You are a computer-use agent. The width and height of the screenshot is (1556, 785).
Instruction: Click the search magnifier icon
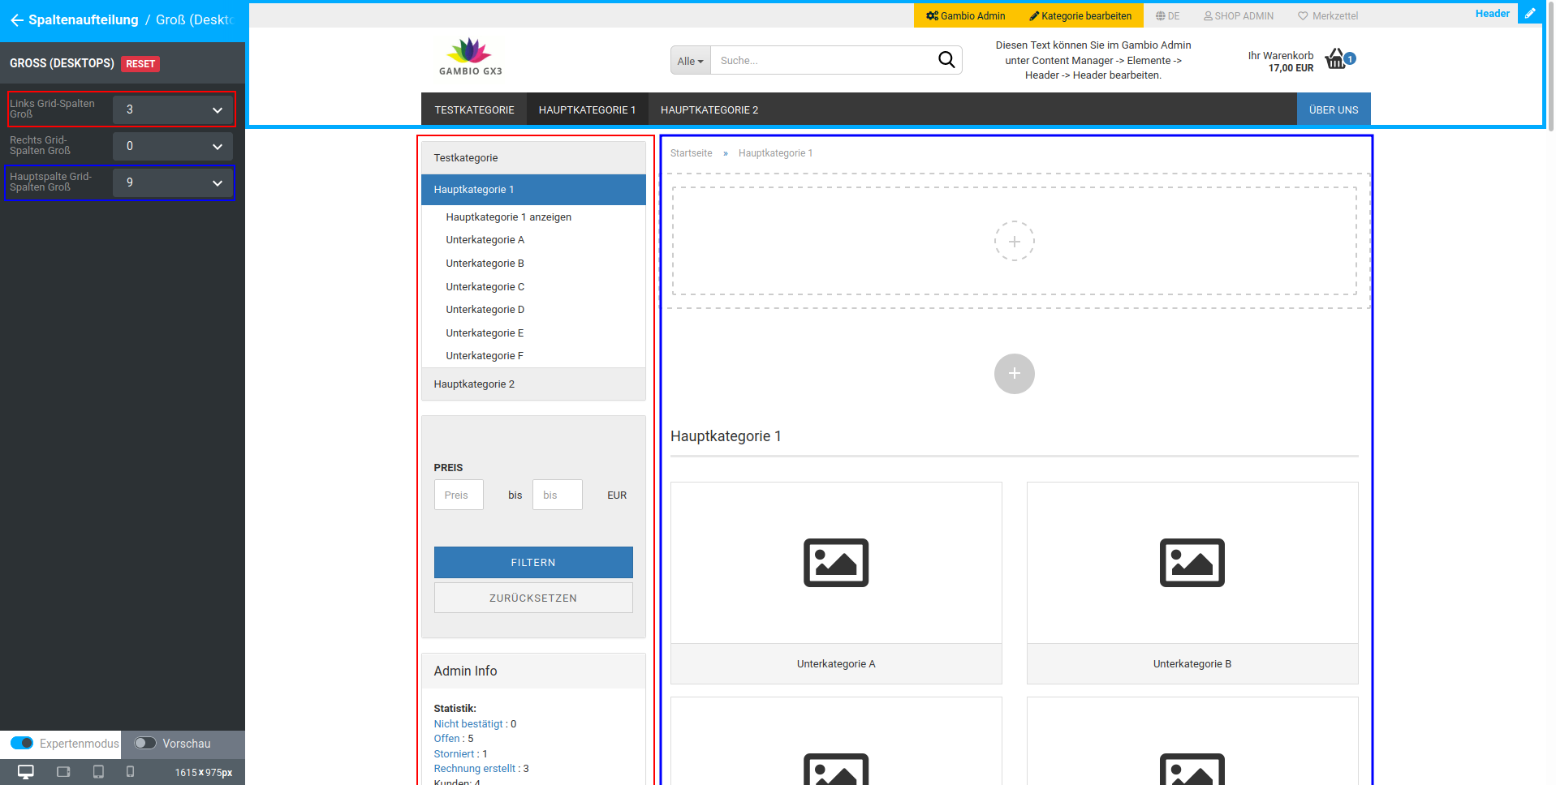click(x=946, y=60)
